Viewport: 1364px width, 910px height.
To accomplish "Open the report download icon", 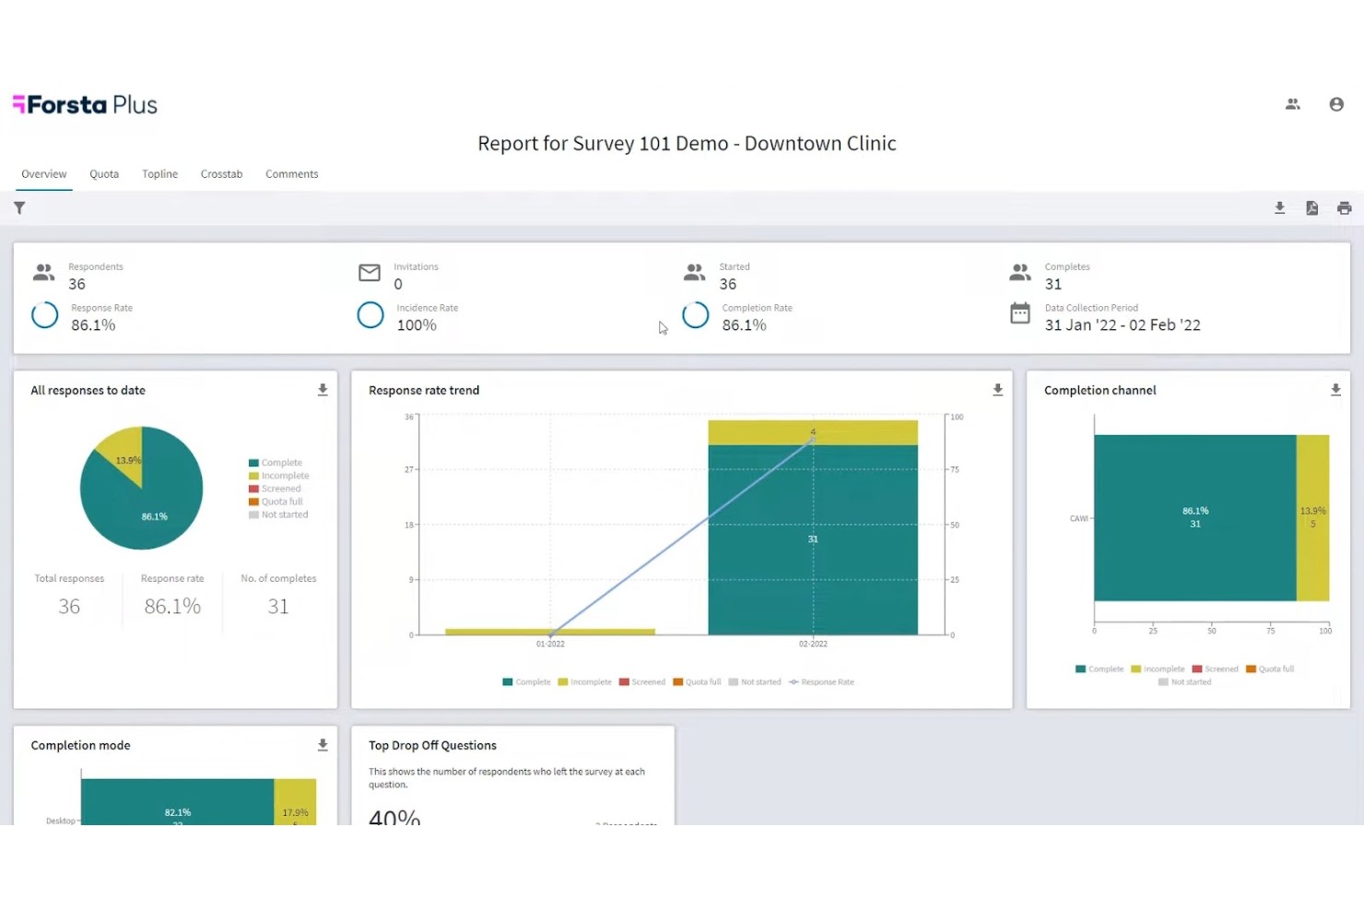I will [x=1279, y=207].
